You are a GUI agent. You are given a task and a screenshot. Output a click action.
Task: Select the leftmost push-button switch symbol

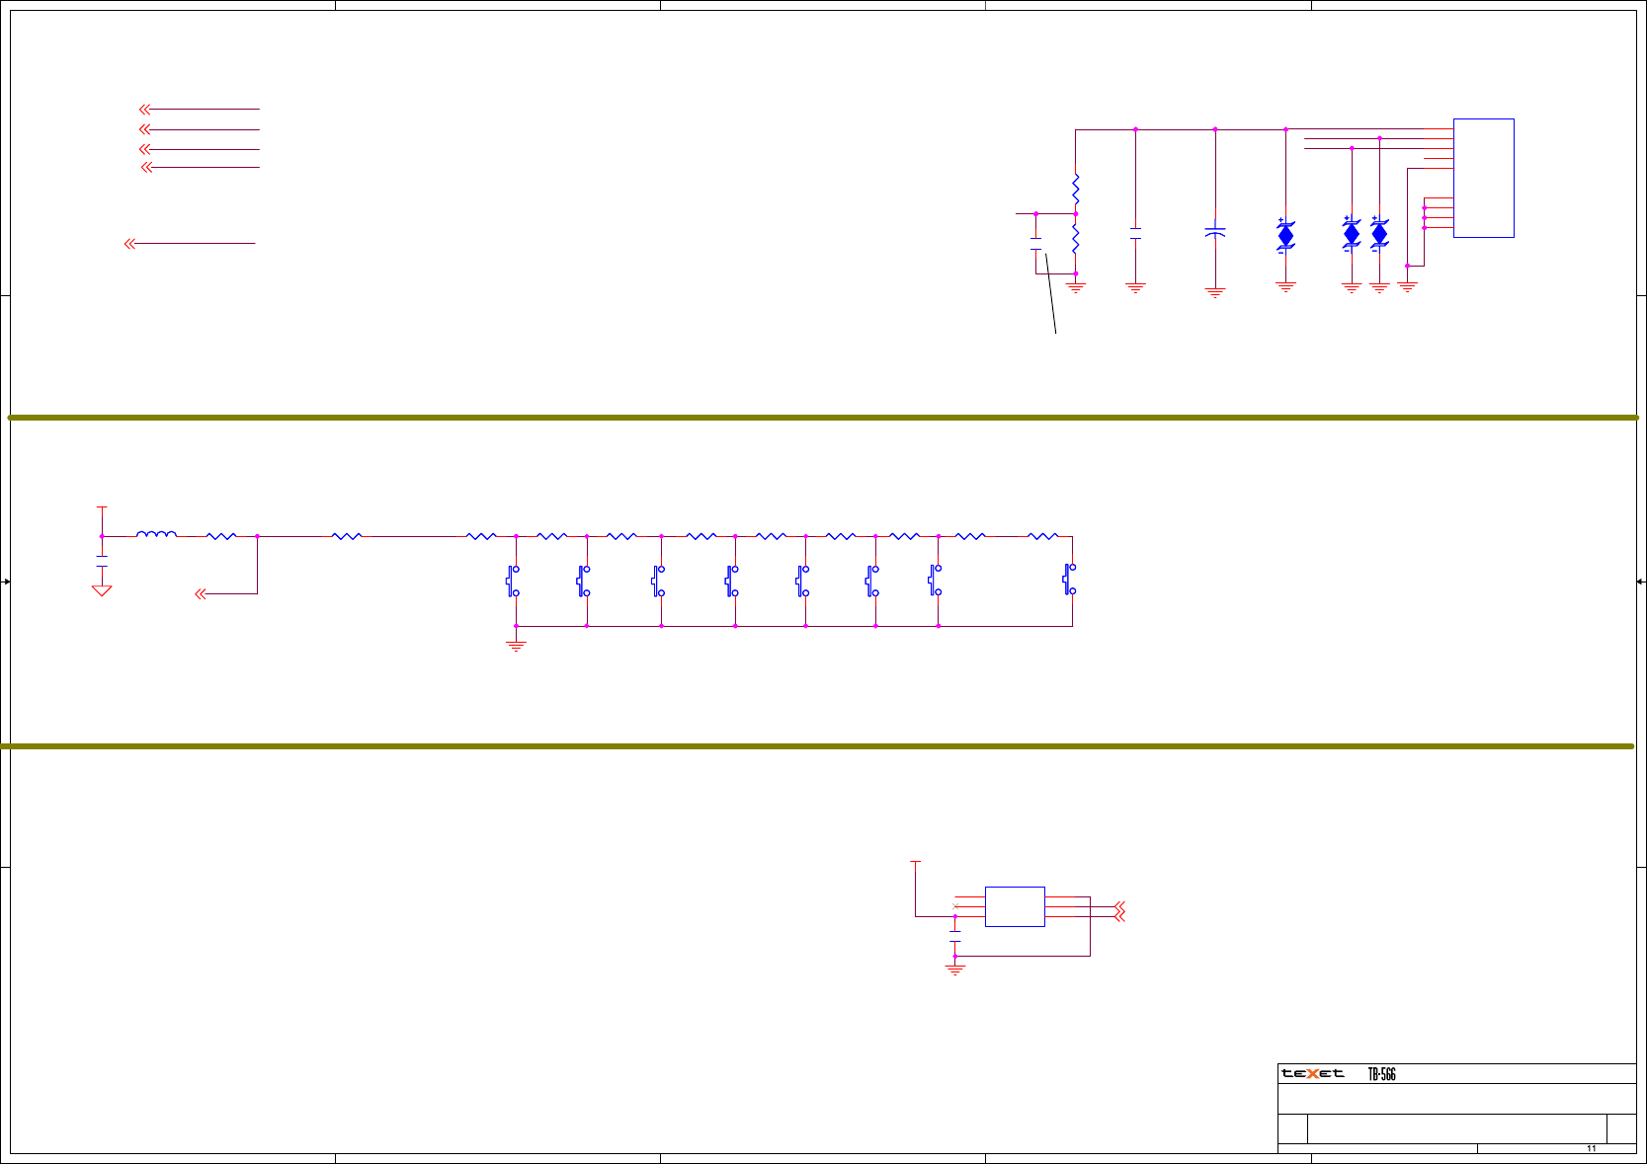(x=513, y=581)
